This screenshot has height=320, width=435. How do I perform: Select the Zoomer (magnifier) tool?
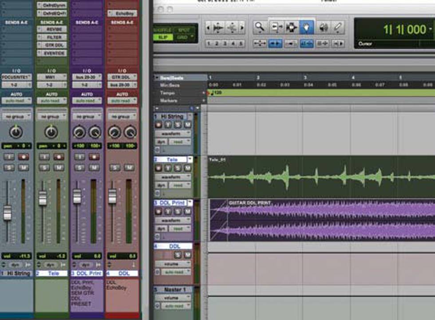point(260,27)
